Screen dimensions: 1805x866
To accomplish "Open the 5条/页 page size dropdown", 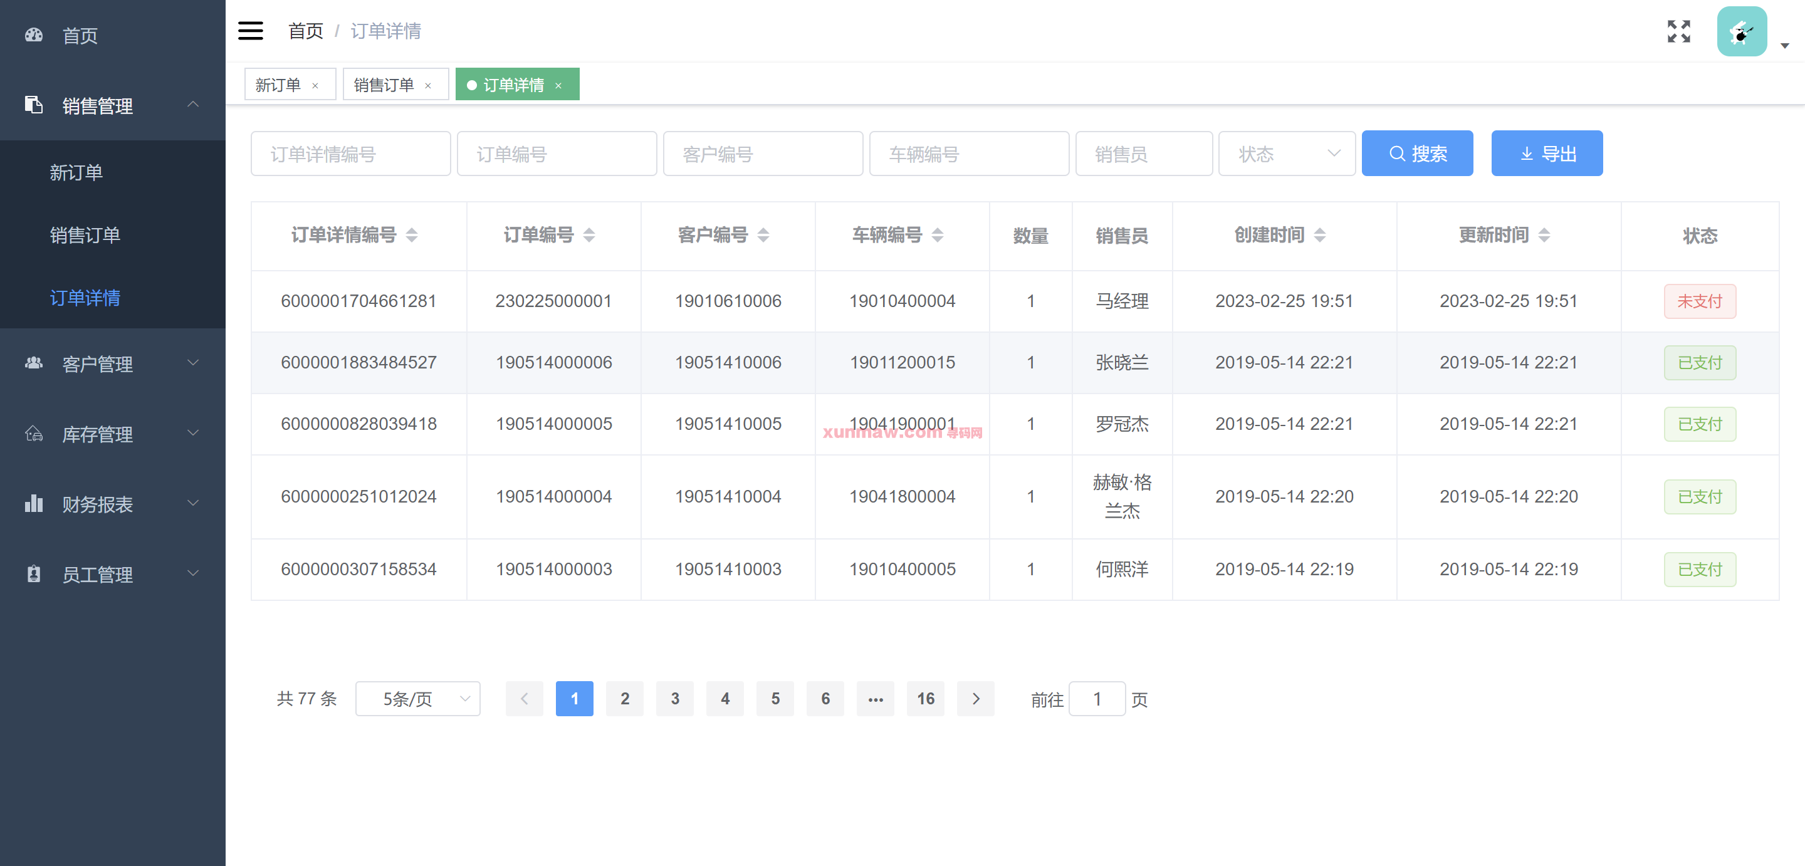I will (x=417, y=699).
